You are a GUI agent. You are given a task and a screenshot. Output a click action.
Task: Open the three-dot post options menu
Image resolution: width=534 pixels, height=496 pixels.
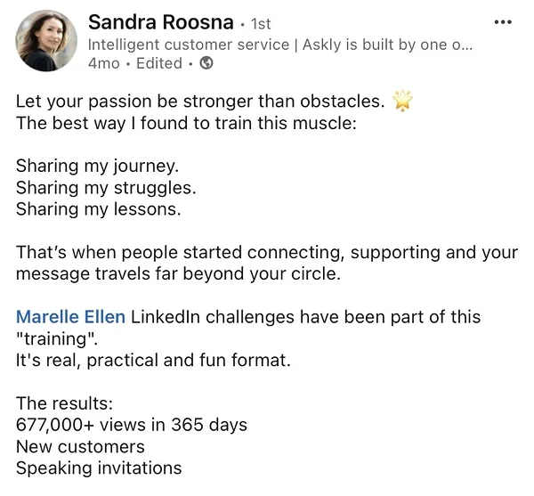pos(503,22)
